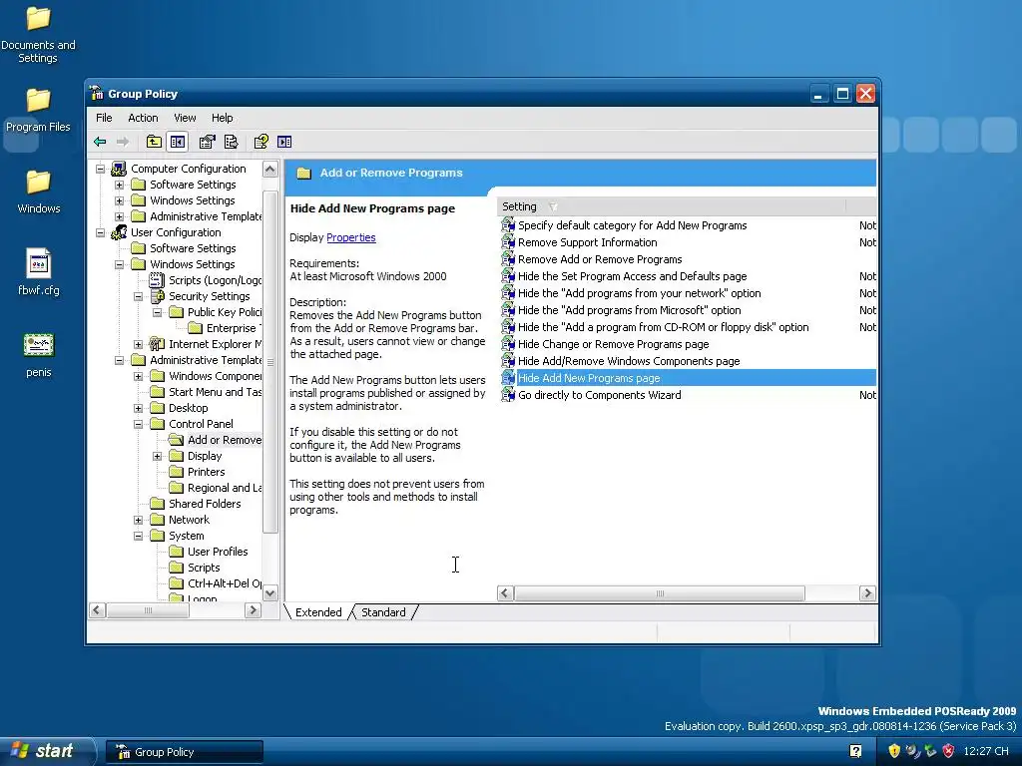This screenshot has width=1022, height=766.
Task: Click the Internet Explorer Maintenance icon
Action: [157, 344]
